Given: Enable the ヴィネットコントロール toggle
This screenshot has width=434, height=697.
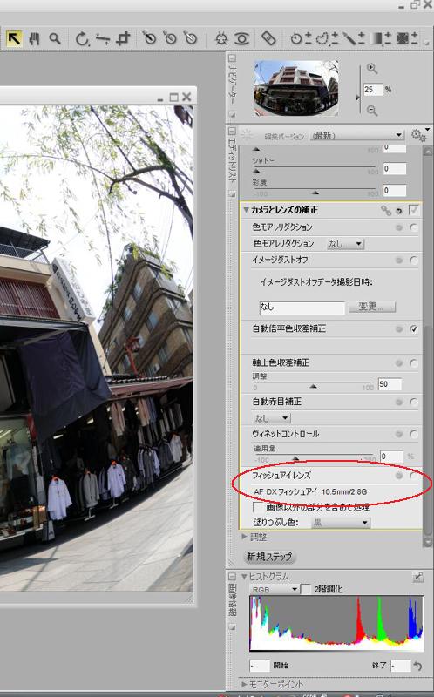Looking at the screenshot, I should click(414, 434).
